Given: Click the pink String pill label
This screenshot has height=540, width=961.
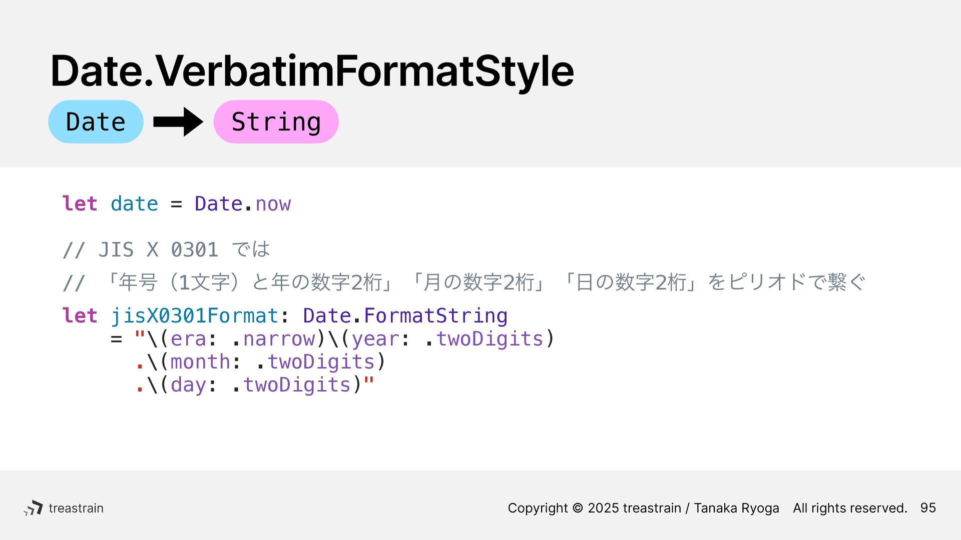Looking at the screenshot, I should [276, 121].
